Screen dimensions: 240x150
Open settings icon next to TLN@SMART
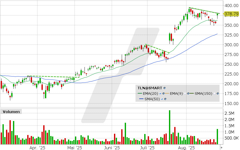(x=164, y=88)
